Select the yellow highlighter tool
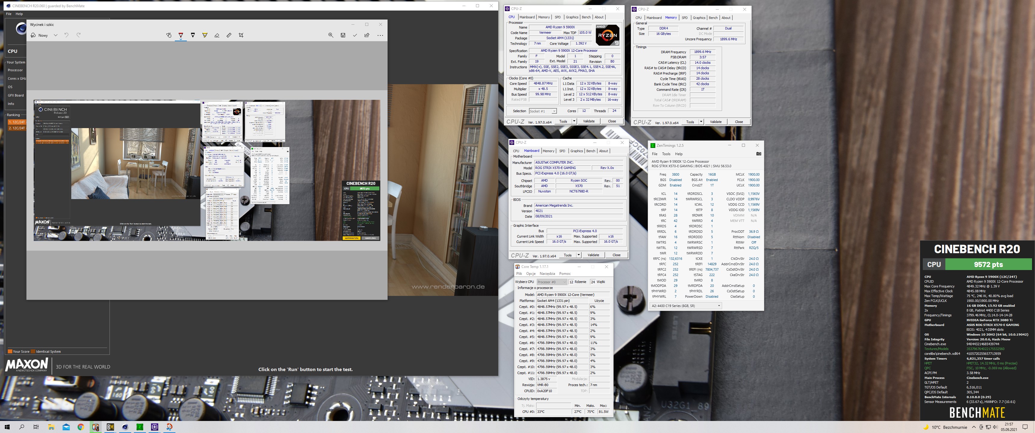Image resolution: width=1035 pixels, height=433 pixels. click(205, 35)
